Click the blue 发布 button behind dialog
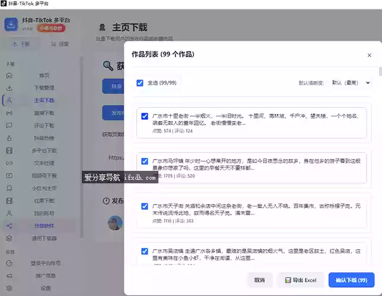The image size is (382, 296). click(113, 113)
